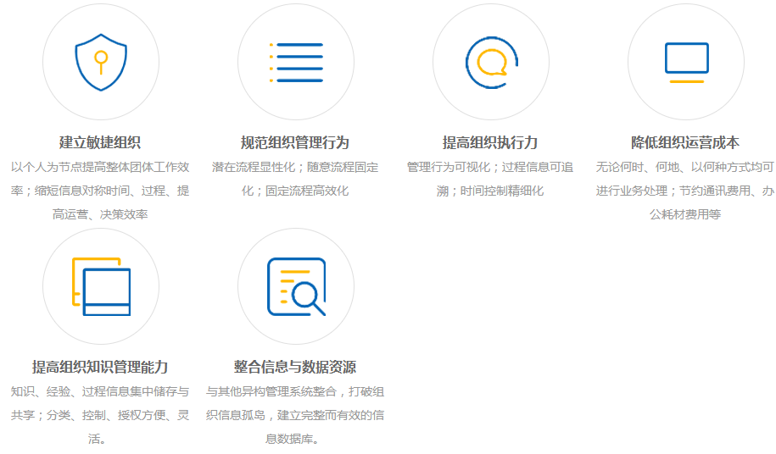Click the document search icon
The height and width of the screenshot is (454, 776).
296,286
